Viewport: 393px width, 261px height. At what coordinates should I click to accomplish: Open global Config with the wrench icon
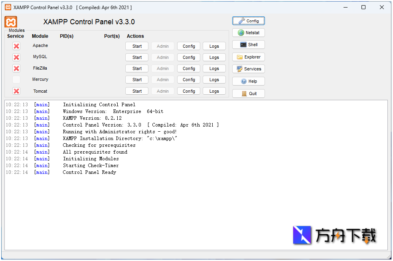249,21
